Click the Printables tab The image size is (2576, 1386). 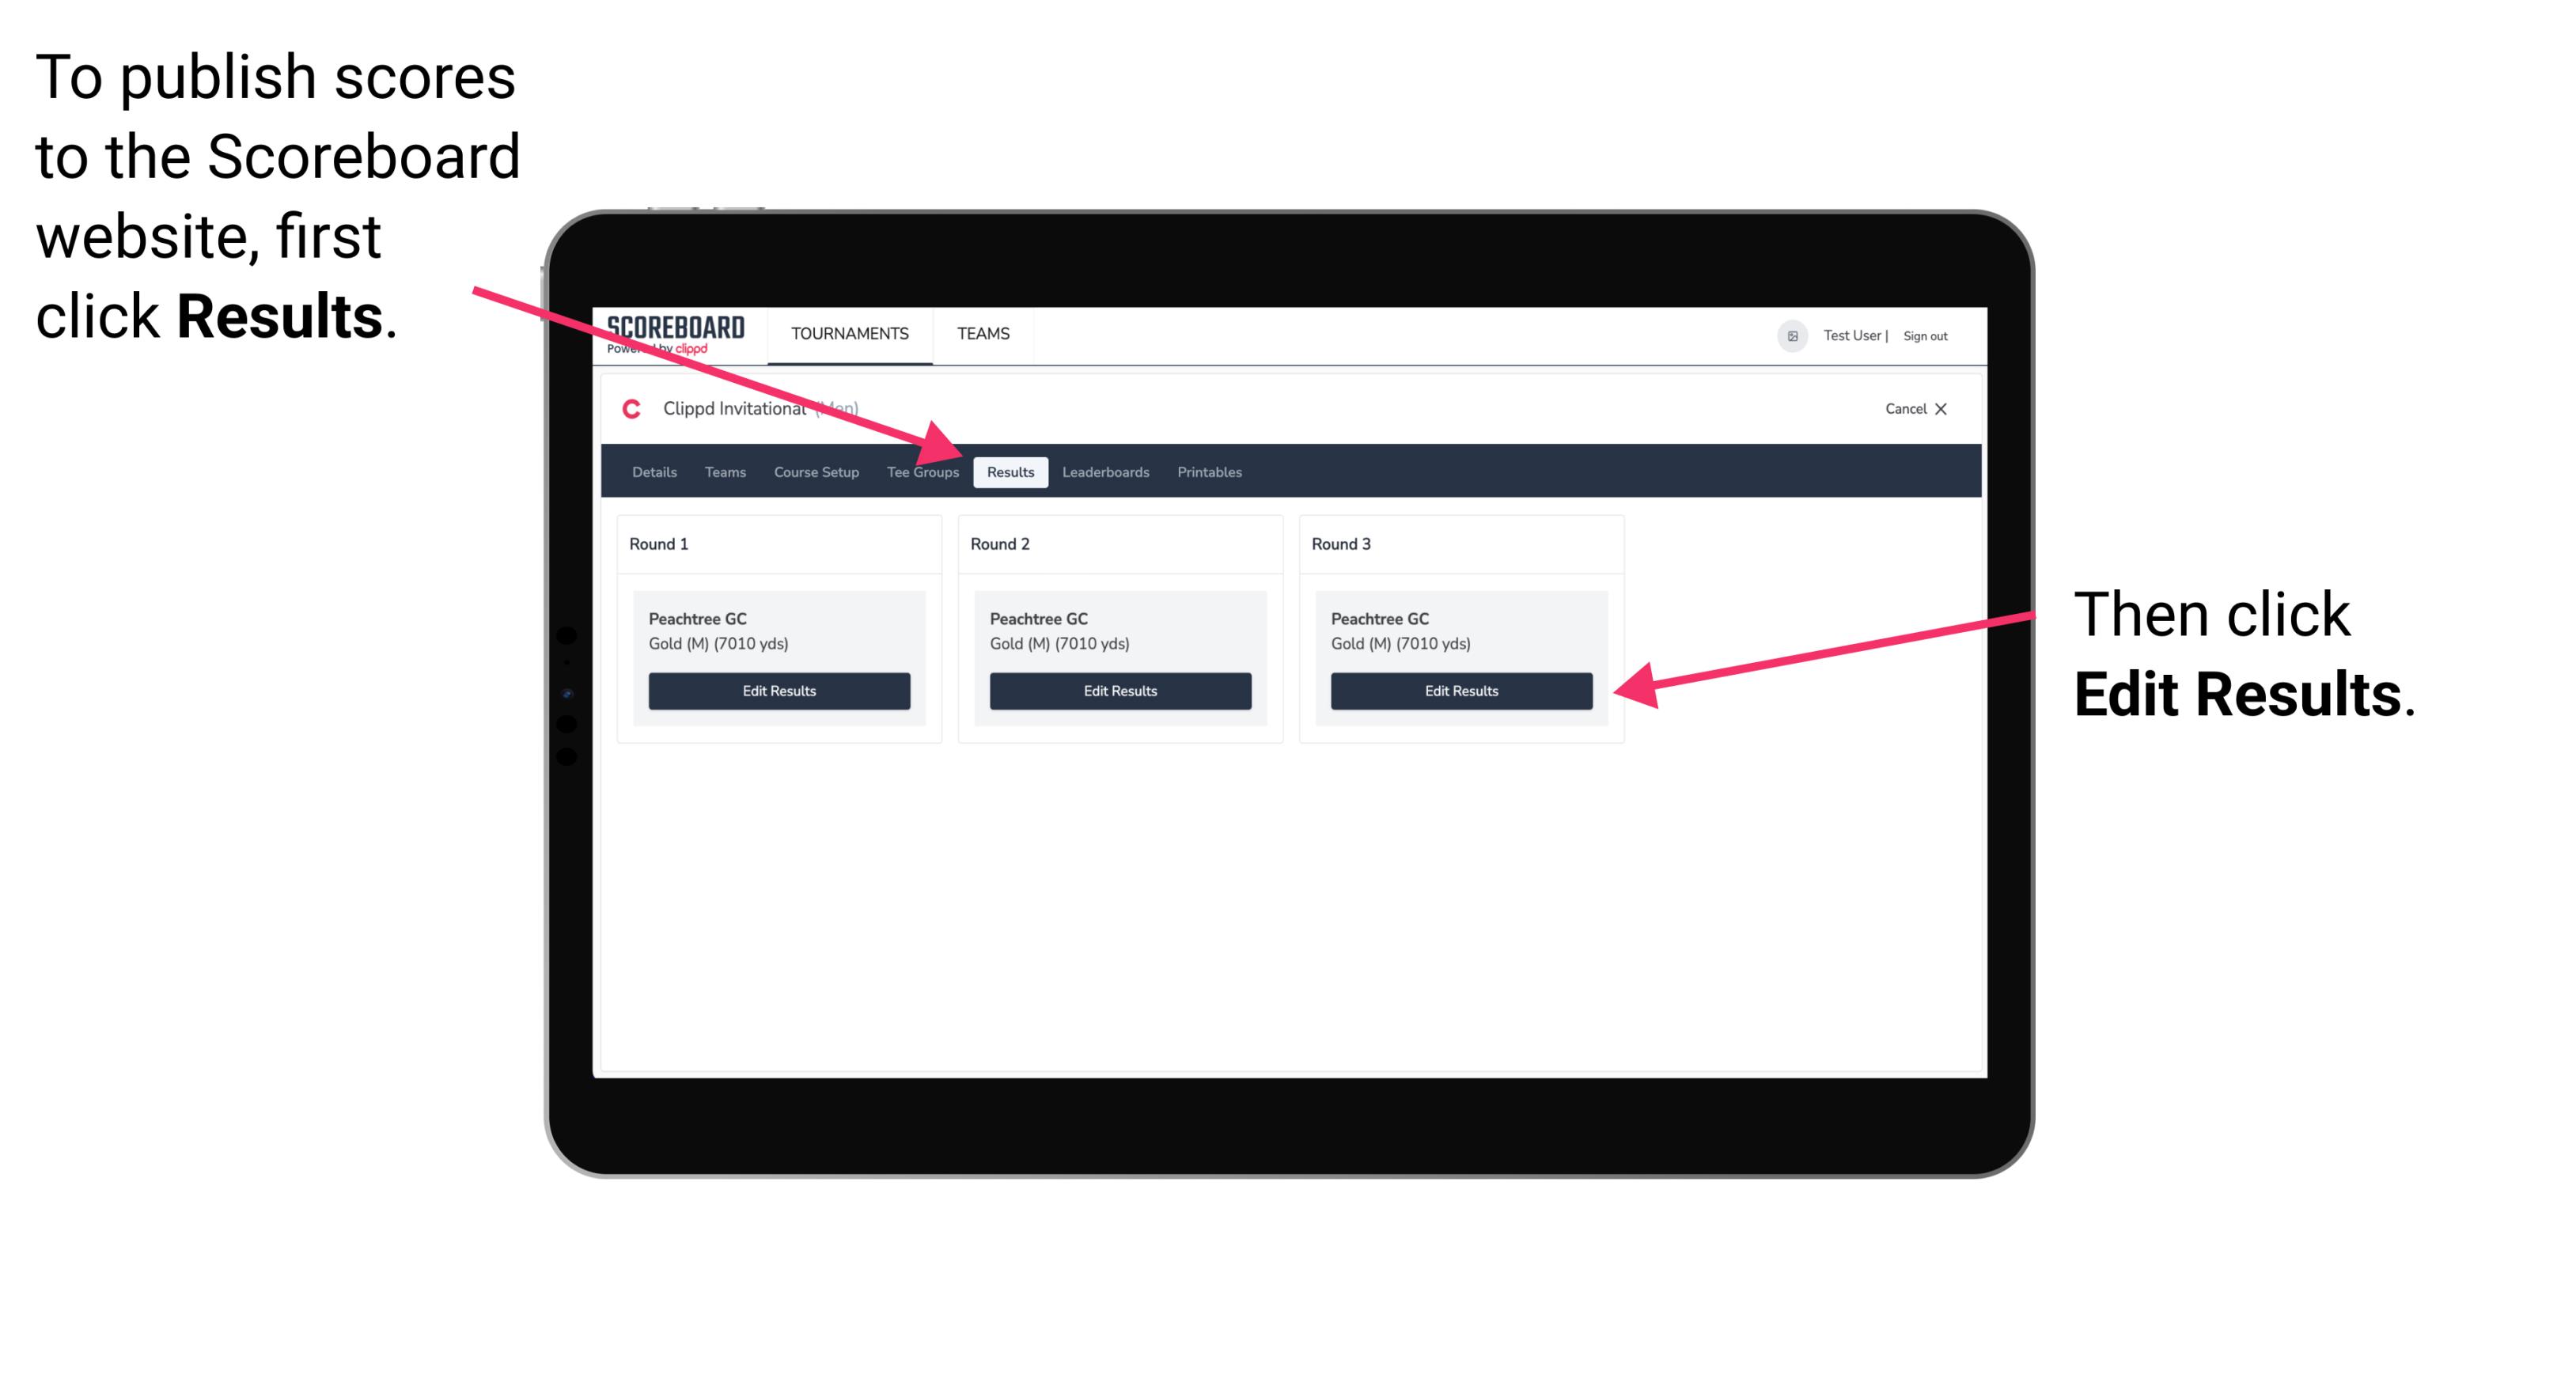point(1210,471)
